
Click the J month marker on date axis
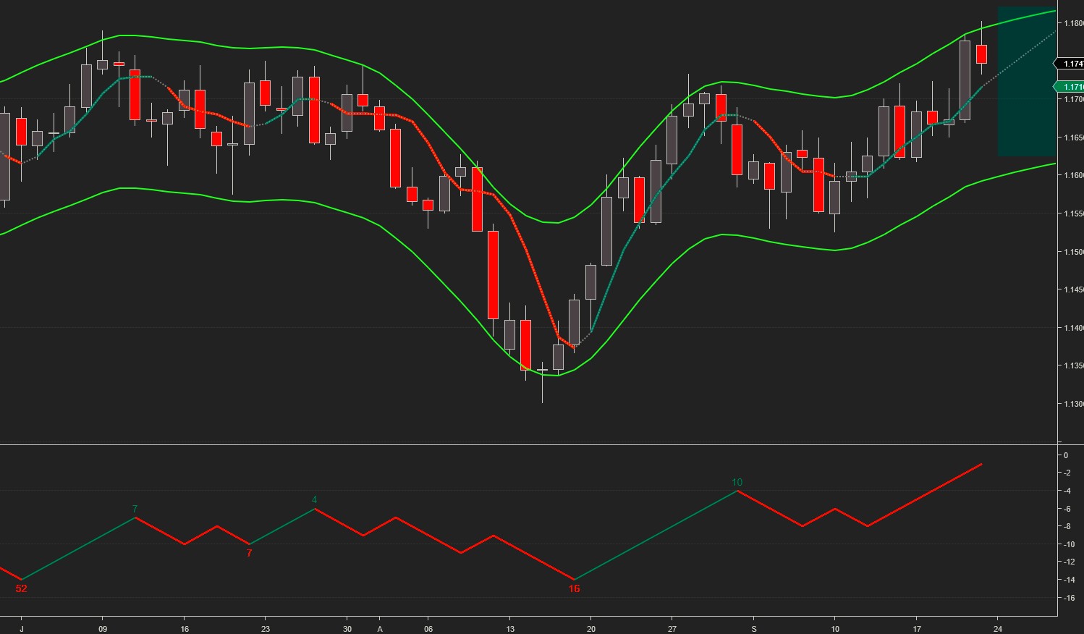pos(22,629)
